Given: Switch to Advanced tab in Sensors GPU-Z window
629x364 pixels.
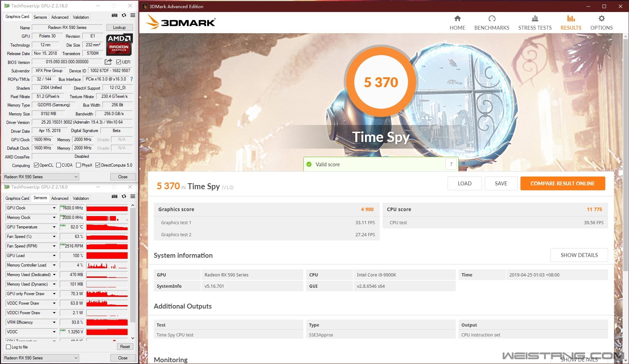Looking at the screenshot, I should pos(60,198).
